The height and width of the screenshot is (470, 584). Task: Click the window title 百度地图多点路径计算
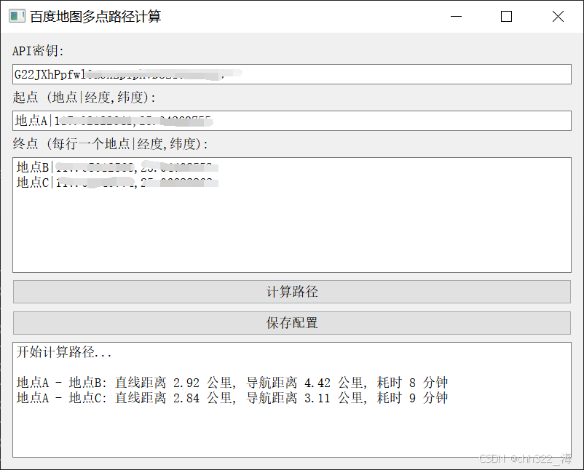[95, 17]
